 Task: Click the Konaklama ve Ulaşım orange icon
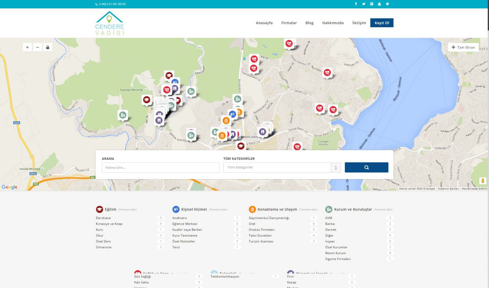pos(252,210)
